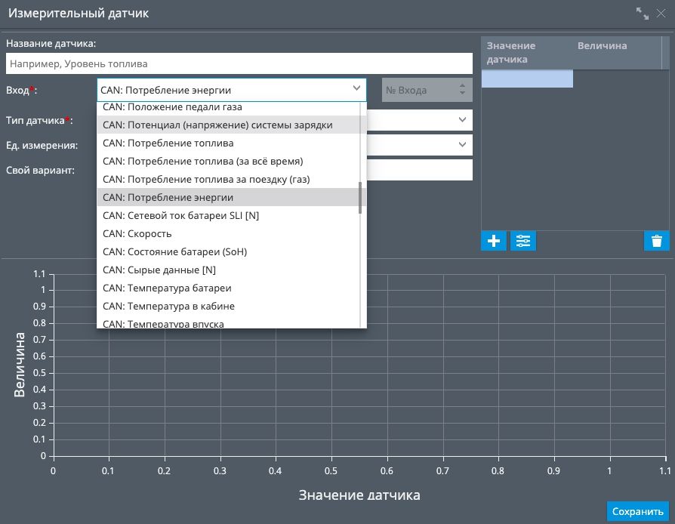Screen dimensions: 675x524
Task: Select CAN: Температура в кабине
Action: click(232, 306)
